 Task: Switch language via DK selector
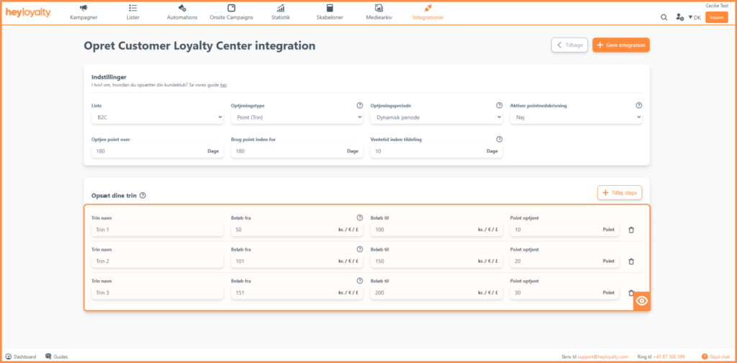pyautogui.click(x=695, y=17)
